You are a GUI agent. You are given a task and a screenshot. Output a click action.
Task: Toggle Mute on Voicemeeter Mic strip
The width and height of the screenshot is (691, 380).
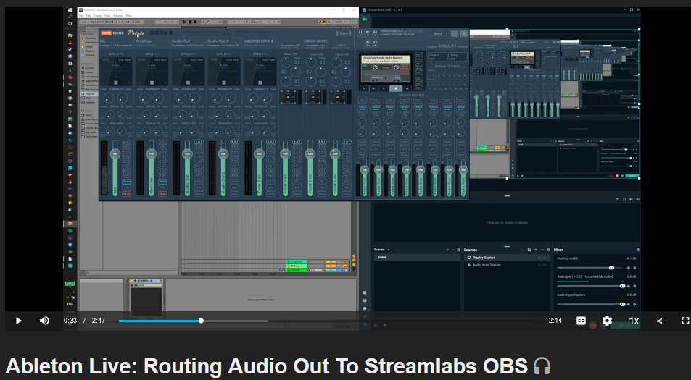pyautogui.click(x=126, y=193)
